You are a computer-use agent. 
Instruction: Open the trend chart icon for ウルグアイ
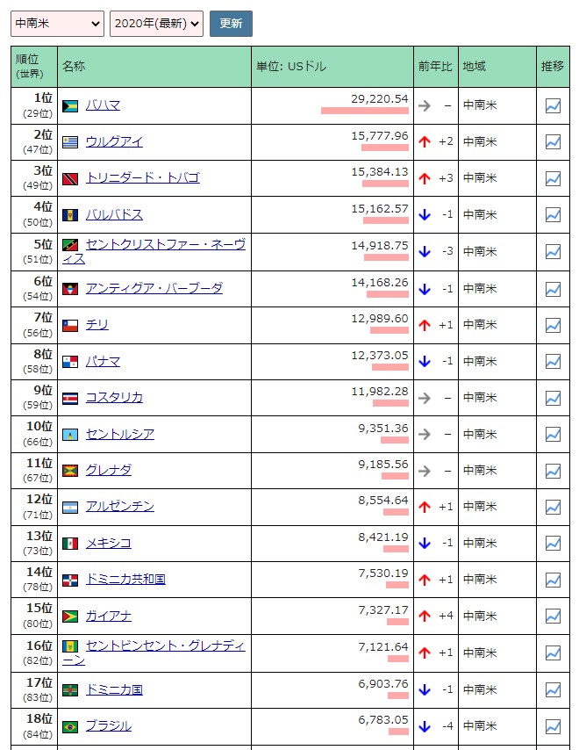tap(553, 141)
